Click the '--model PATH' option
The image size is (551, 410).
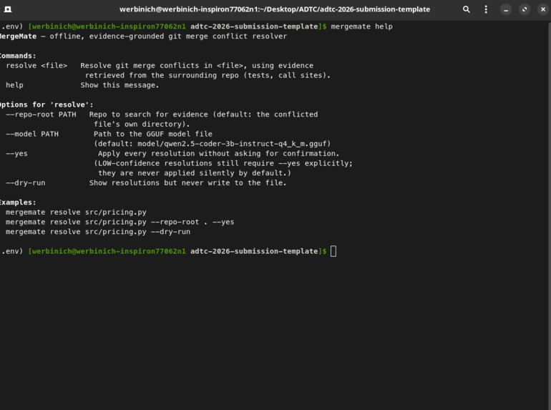[32, 135]
